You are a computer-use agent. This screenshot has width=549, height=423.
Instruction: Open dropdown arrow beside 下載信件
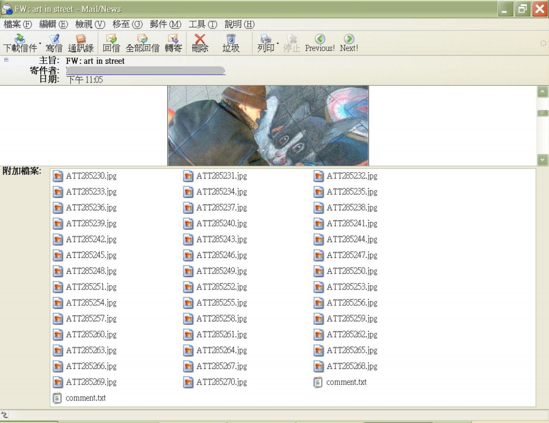click(x=40, y=43)
